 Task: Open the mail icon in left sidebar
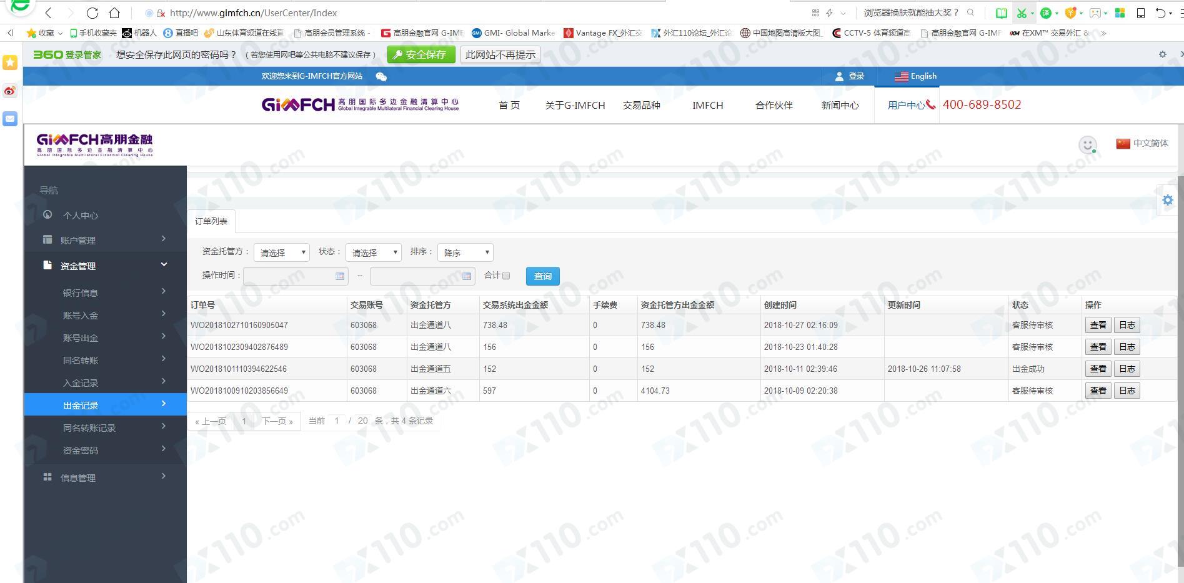(x=10, y=119)
